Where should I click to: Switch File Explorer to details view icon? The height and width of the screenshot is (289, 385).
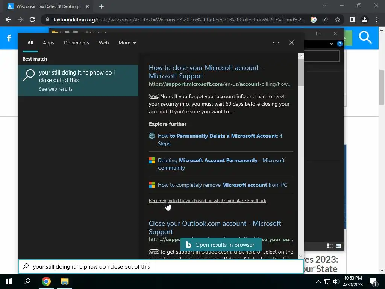click(330, 246)
